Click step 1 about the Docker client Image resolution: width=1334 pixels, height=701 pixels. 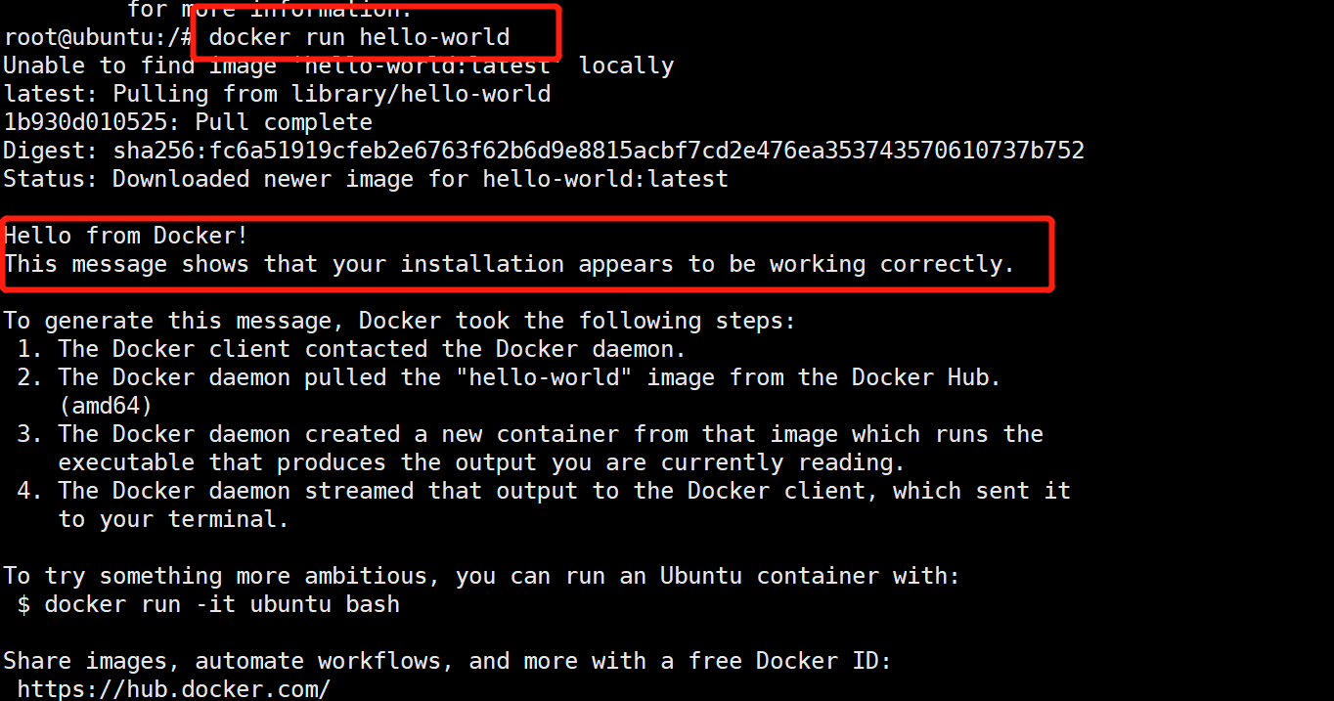[x=372, y=349]
